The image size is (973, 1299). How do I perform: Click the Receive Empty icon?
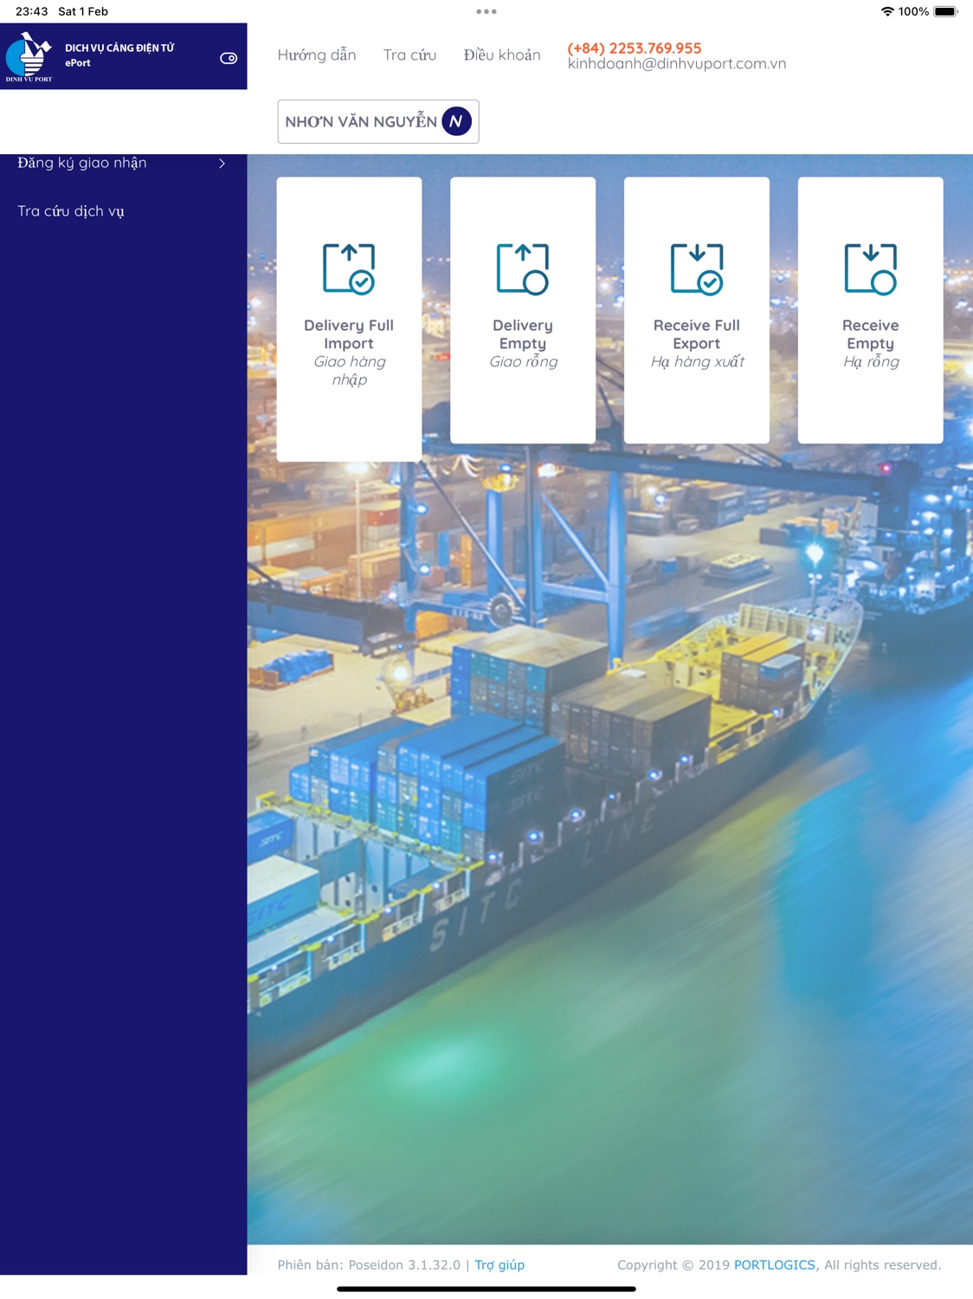pos(871,269)
